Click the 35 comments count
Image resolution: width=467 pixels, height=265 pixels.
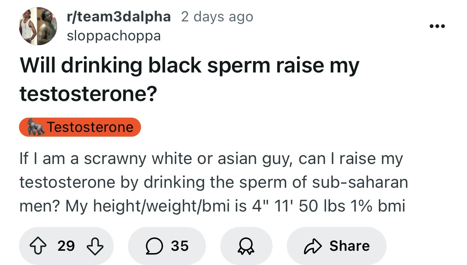tap(179, 246)
